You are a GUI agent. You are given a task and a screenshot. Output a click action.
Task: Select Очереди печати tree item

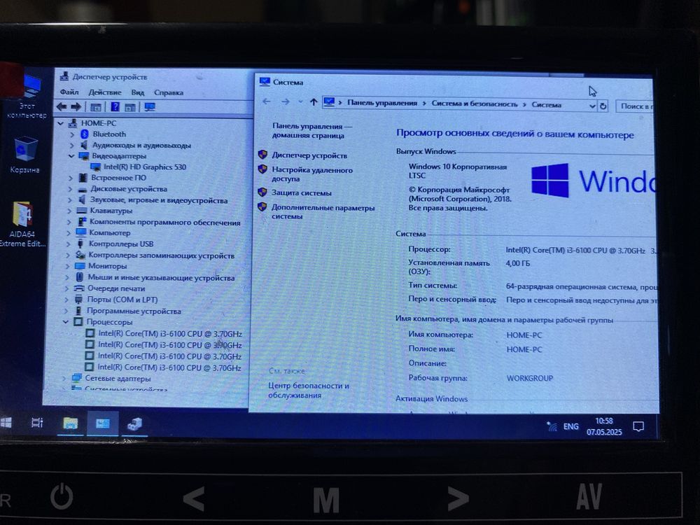click(x=116, y=288)
